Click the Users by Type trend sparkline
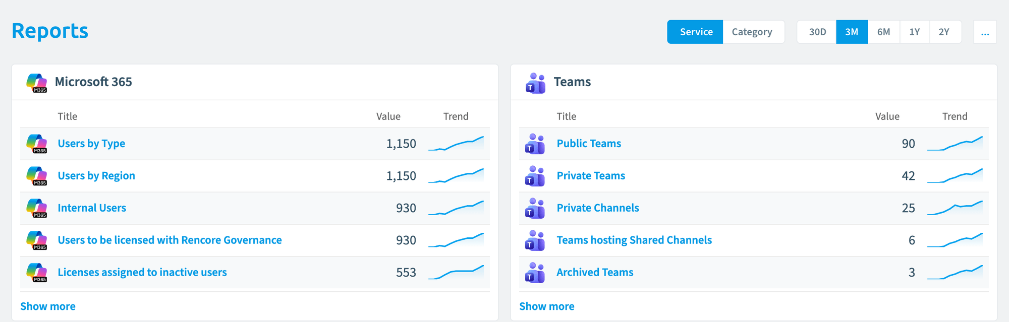1009x322 pixels. [x=456, y=144]
